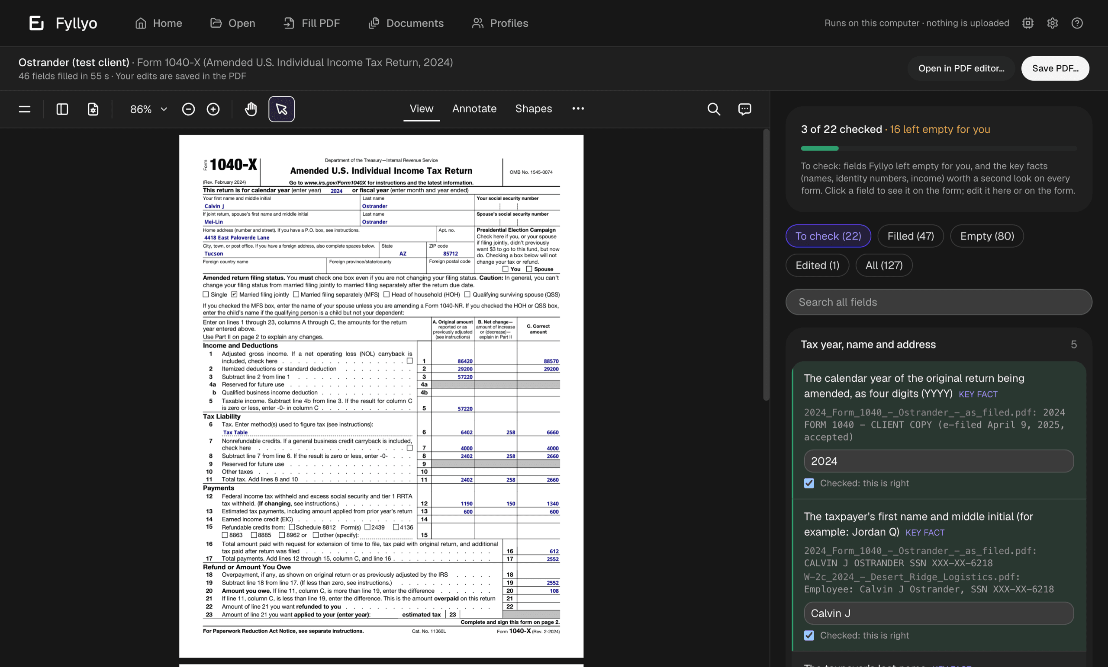The height and width of the screenshot is (667, 1108).
Task: Click the Save PDF... button
Action: click(1055, 68)
